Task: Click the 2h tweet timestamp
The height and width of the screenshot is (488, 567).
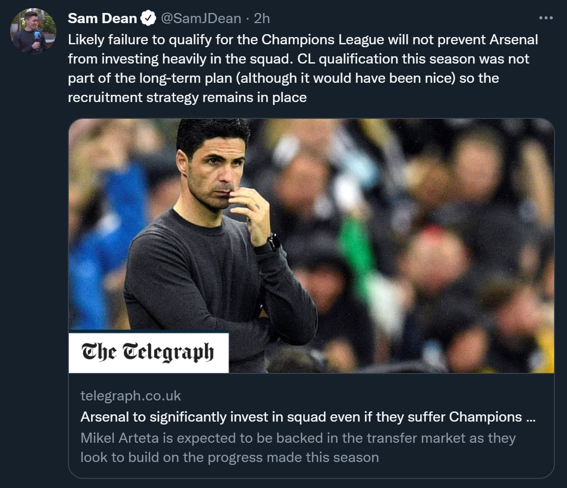Action: tap(262, 18)
